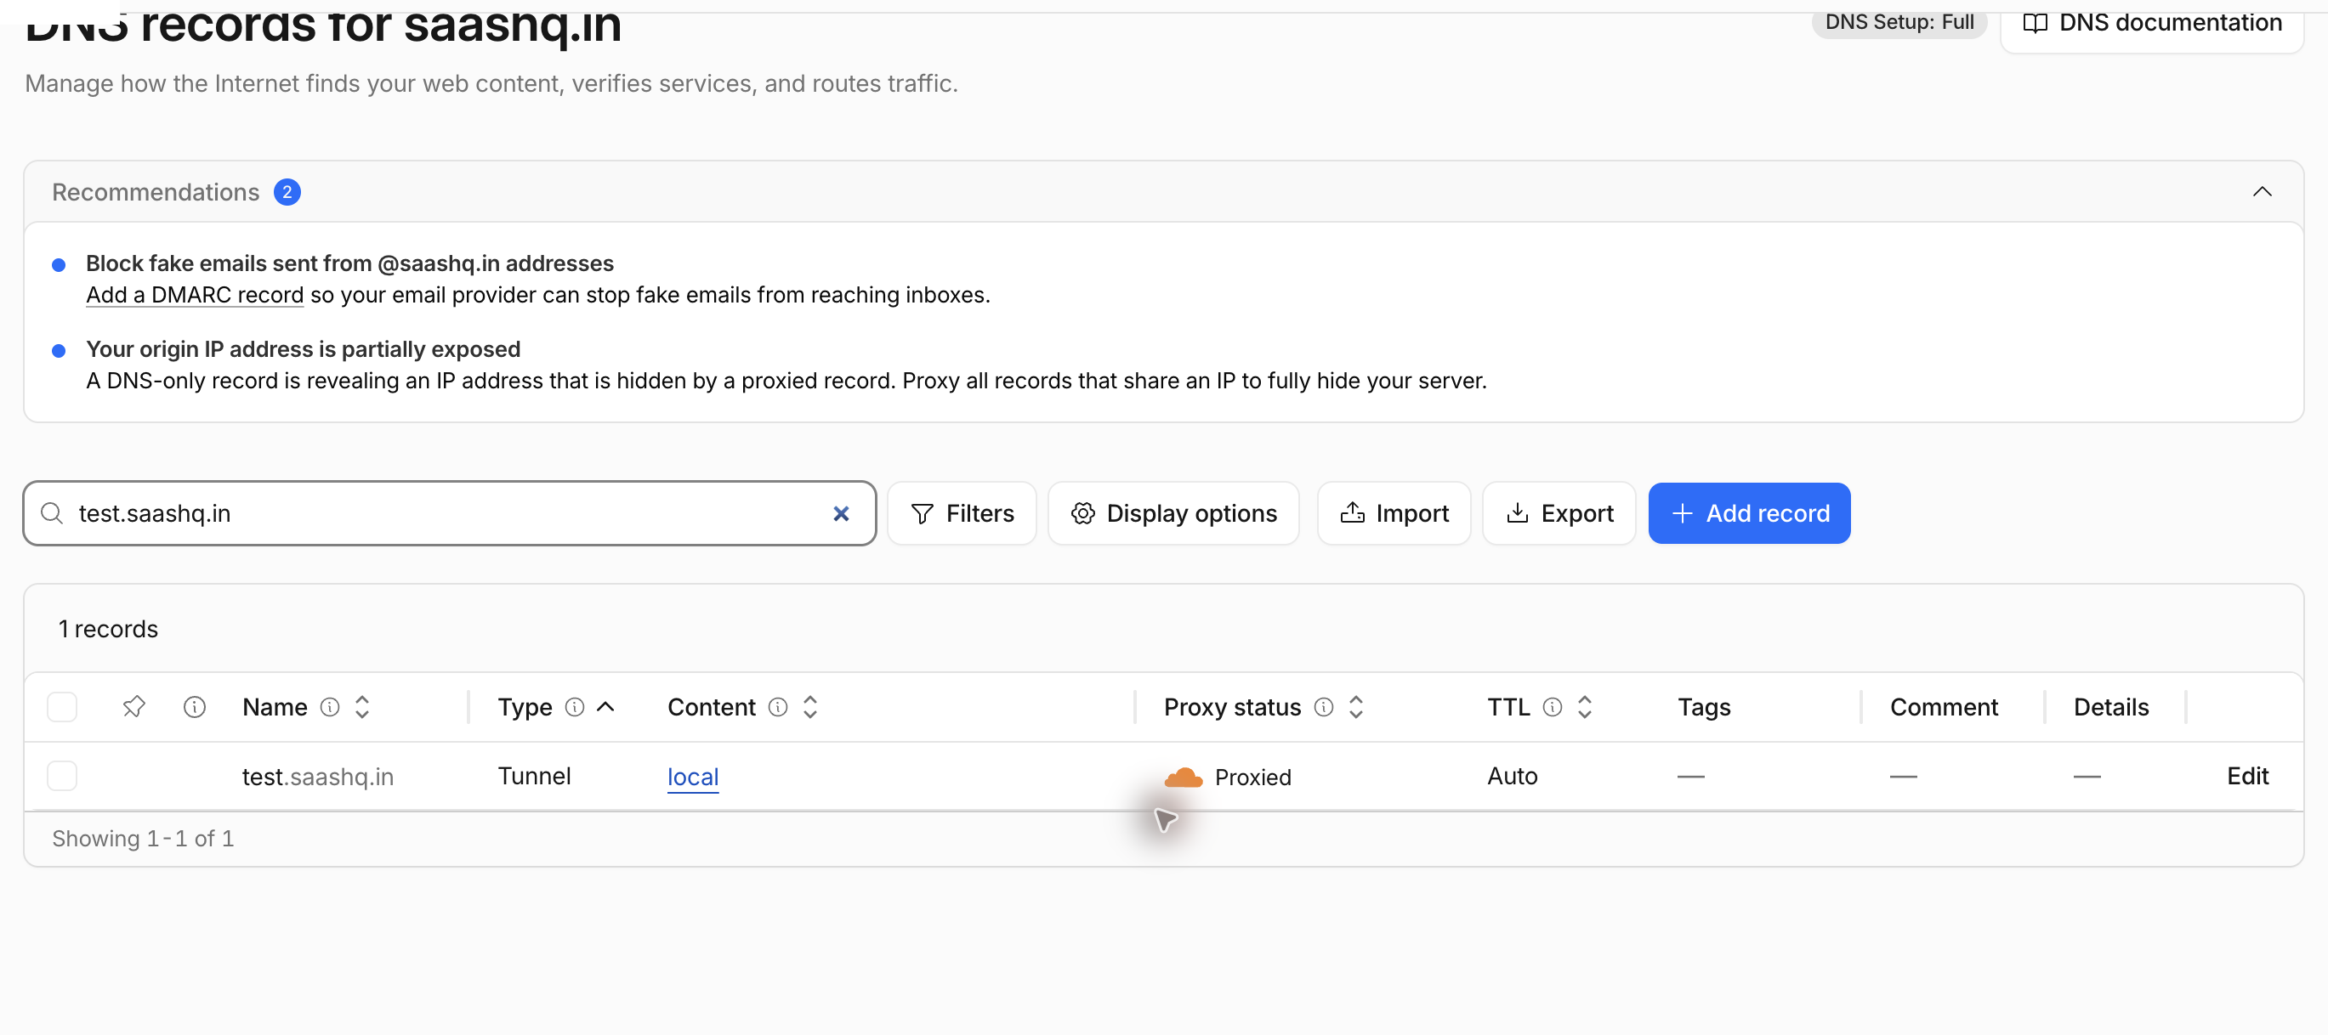Image resolution: width=2328 pixels, height=1035 pixels.
Task: Click the Proxied status text
Action: 1252,777
